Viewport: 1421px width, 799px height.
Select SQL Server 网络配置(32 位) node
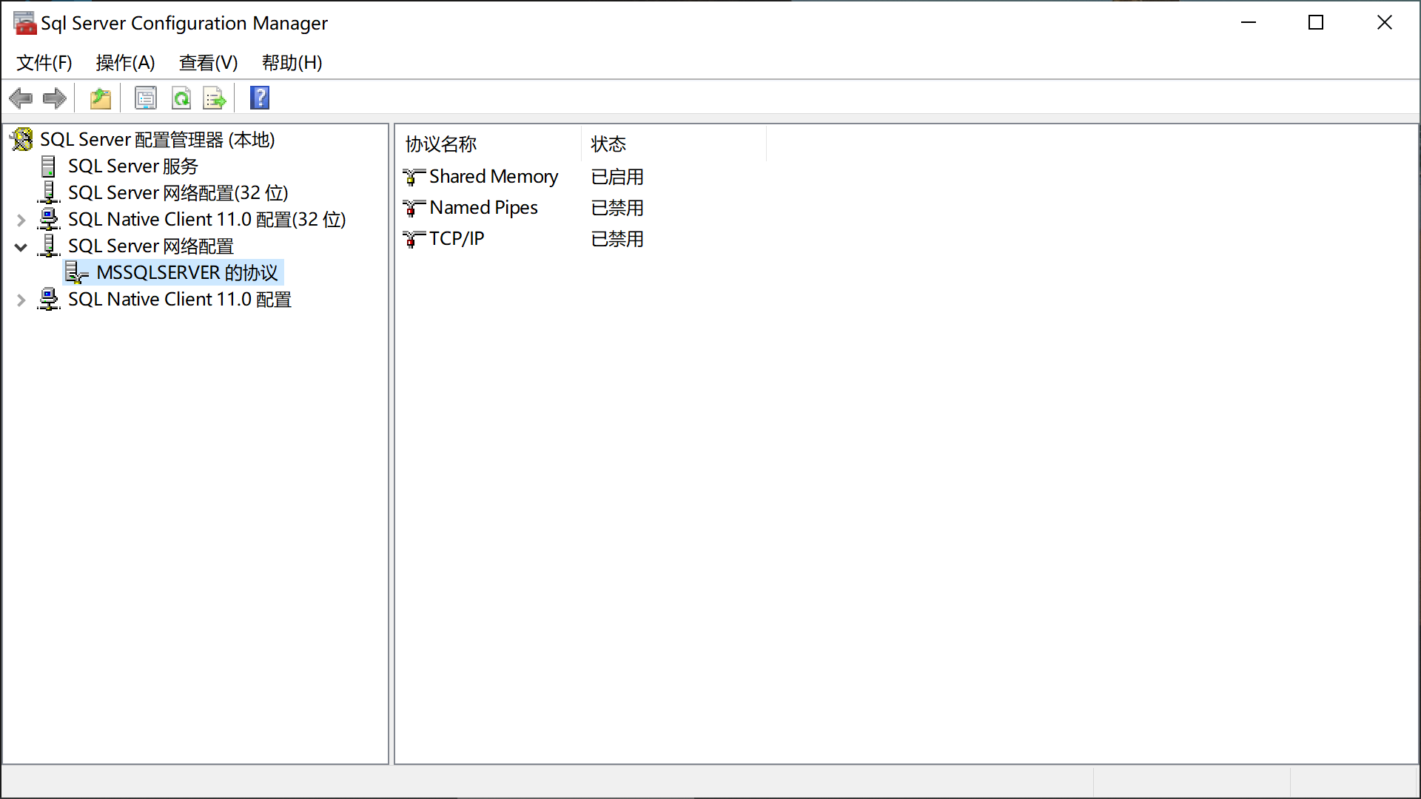coord(178,193)
